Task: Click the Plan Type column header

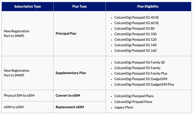Action: pyautogui.click(x=80, y=7)
